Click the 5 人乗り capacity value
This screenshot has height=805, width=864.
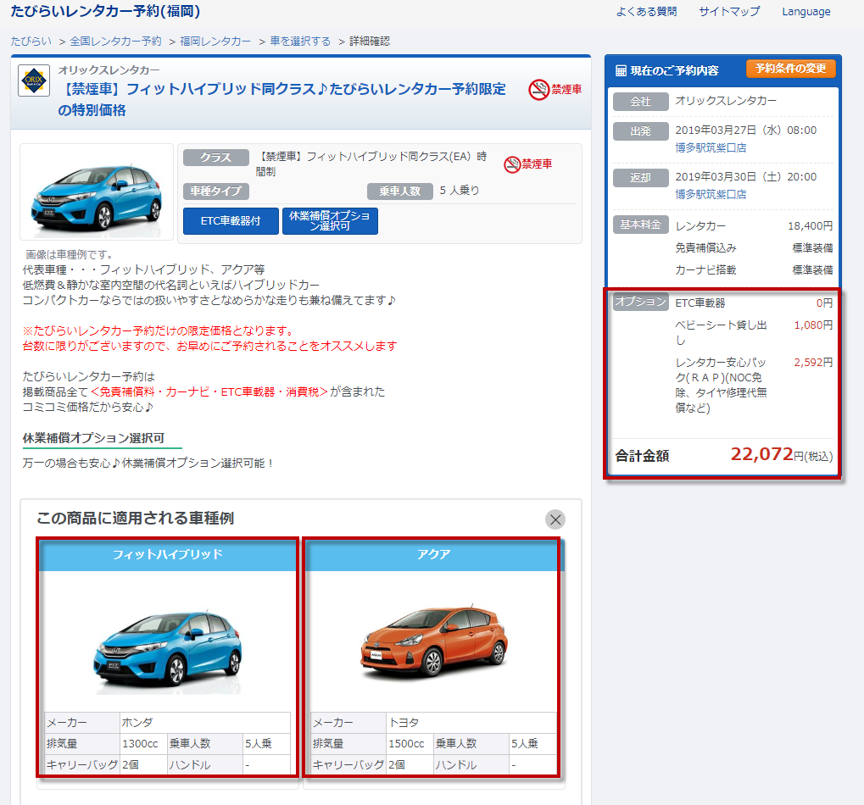pyautogui.click(x=460, y=191)
